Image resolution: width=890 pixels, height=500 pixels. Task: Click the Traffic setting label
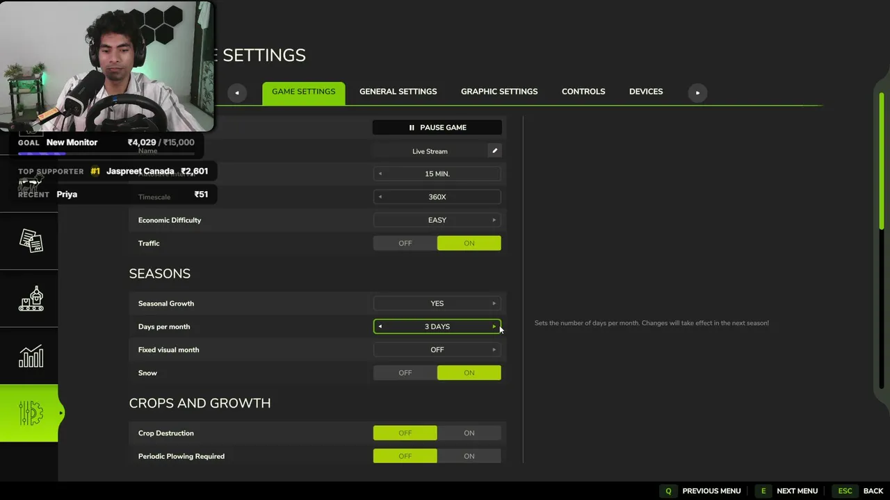[149, 243]
